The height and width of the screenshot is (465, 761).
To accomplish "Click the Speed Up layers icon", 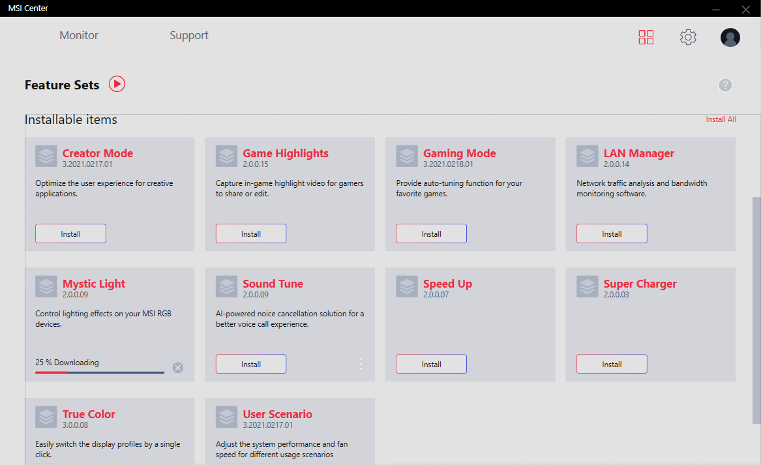I will click(x=407, y=287).
